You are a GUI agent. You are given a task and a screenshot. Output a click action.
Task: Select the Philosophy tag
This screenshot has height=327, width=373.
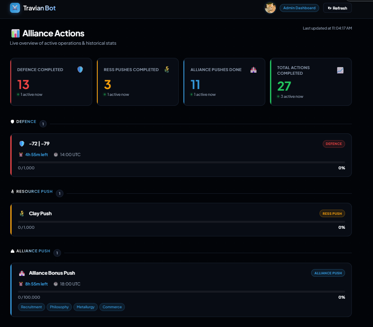coord(59,307)
